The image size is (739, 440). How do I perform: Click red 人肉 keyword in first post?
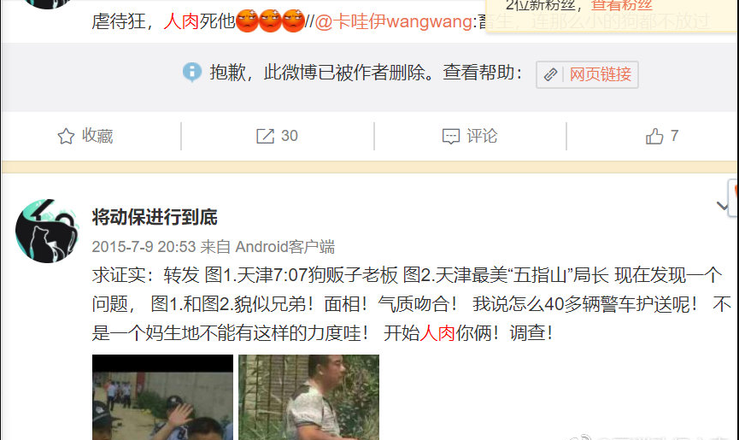181,21
